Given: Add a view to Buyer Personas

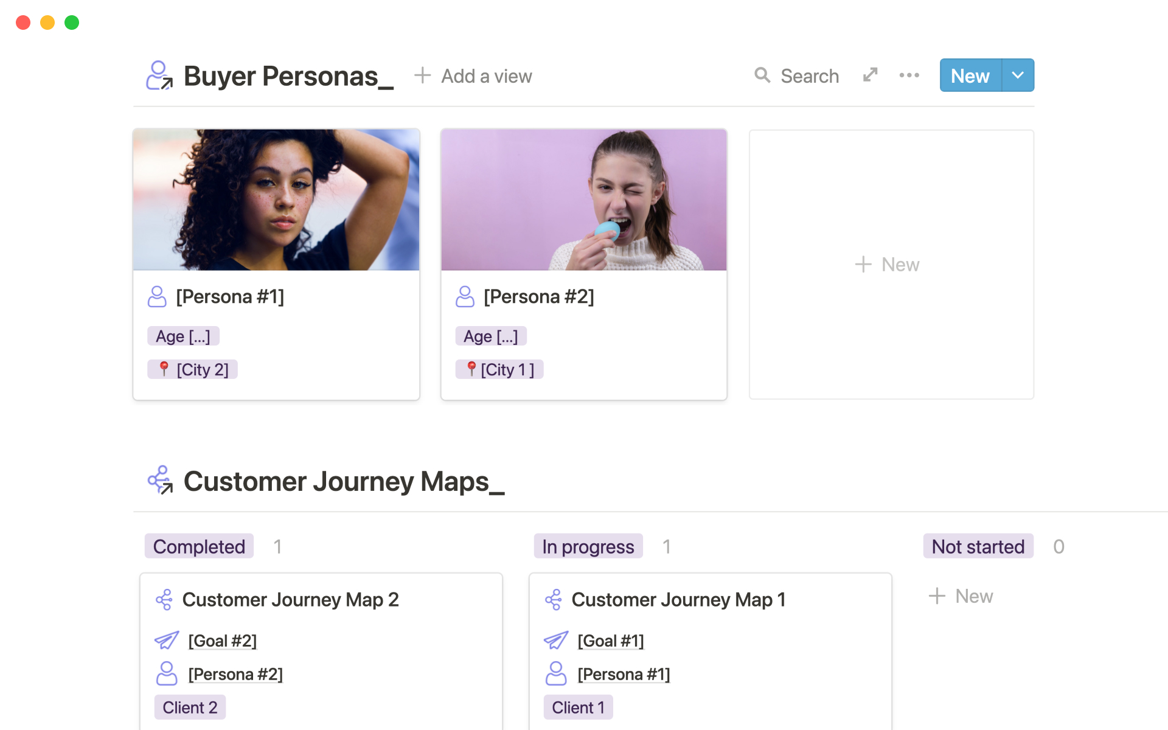Looking at the screenshot, I should tap(473, 76).
